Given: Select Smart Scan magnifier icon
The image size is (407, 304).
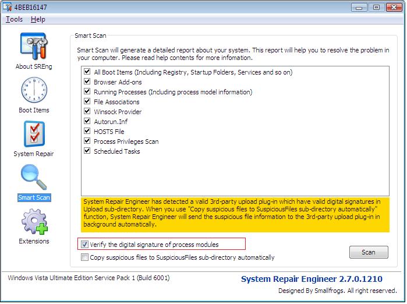Looking at the screenshot, I should click(x=34, y=177).
